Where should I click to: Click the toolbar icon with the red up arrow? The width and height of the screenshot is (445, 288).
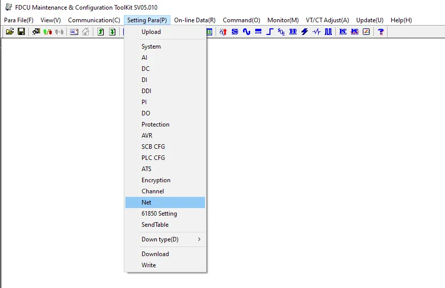click(x=223, y=31)
